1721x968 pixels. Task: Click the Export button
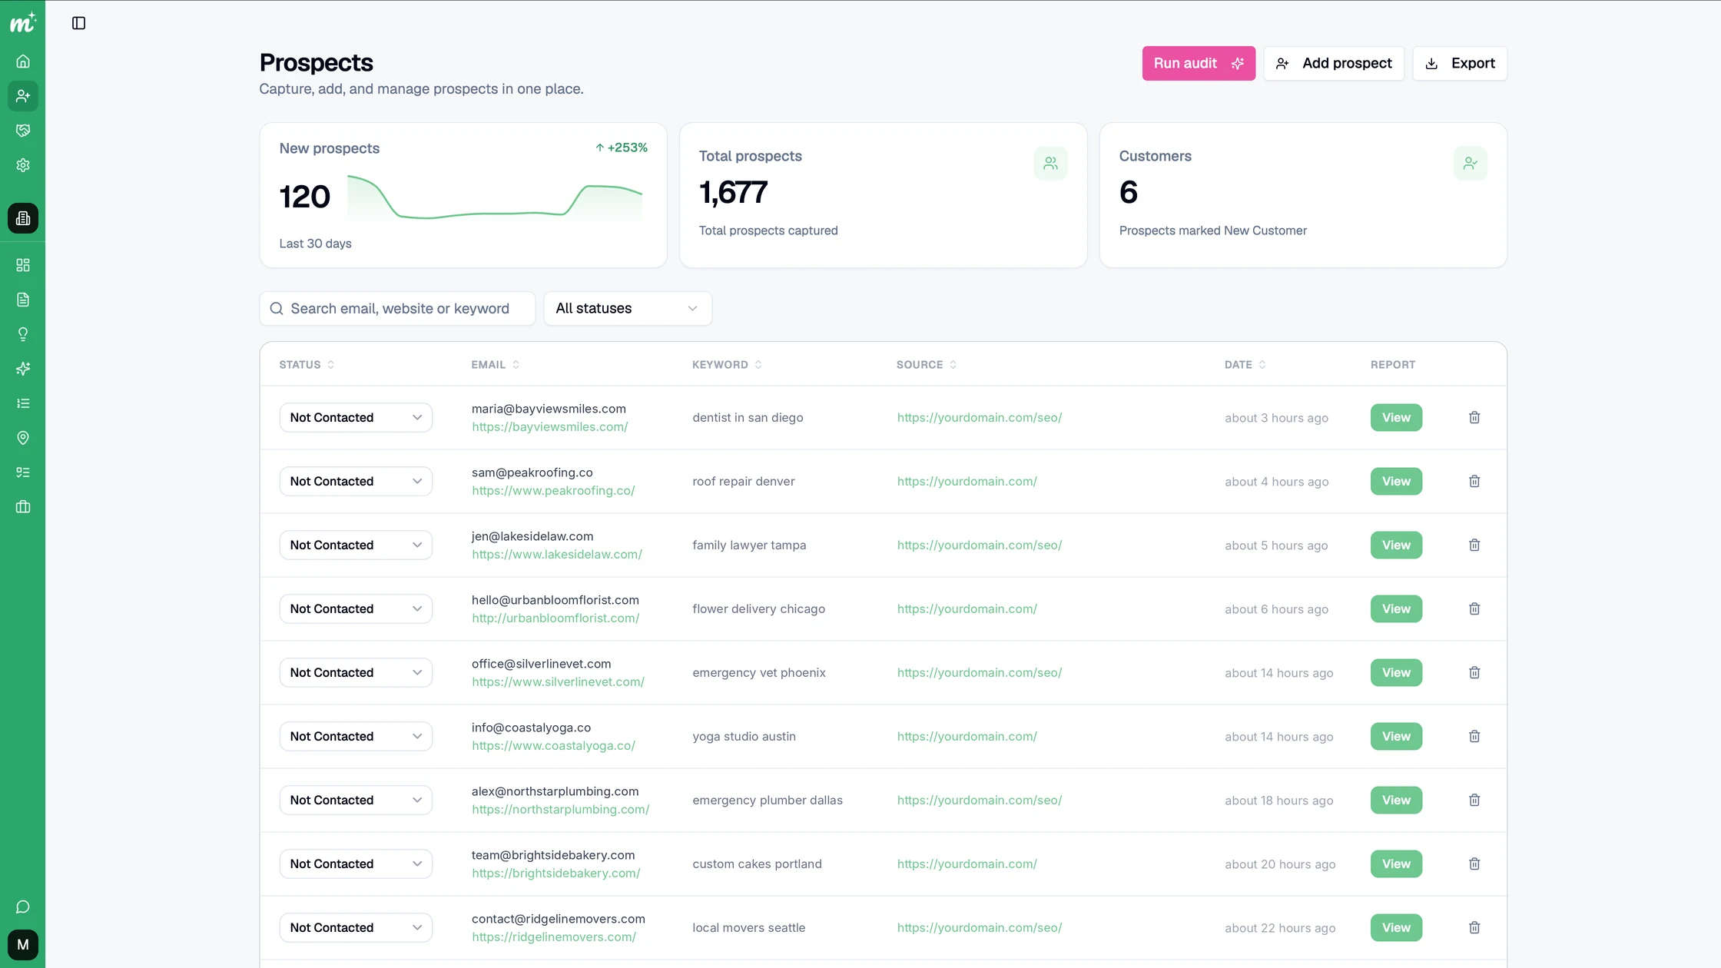[x=1460, y=63]
